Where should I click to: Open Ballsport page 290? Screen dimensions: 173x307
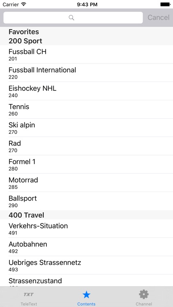(86, 201)
